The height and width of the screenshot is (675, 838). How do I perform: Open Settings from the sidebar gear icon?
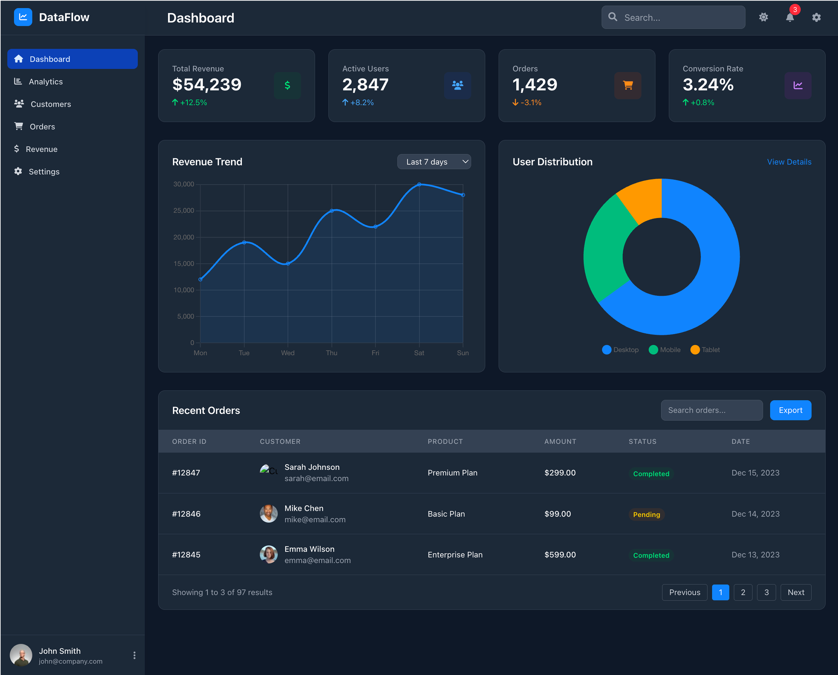point(18,171)
